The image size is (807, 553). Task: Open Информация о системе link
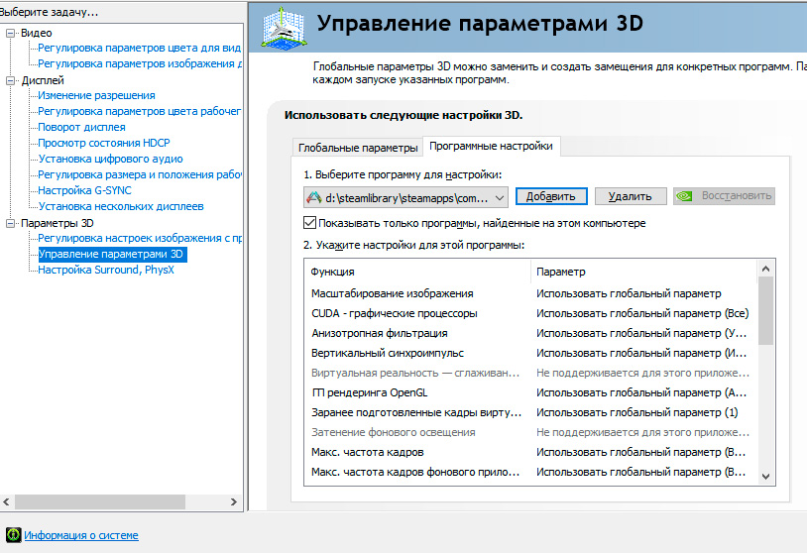click(81, 535)
